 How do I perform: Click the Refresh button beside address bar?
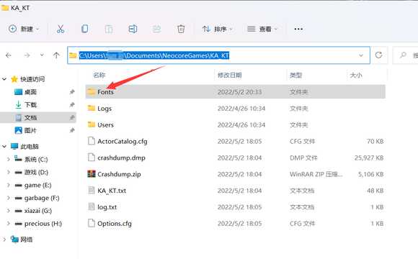[378, 55]
